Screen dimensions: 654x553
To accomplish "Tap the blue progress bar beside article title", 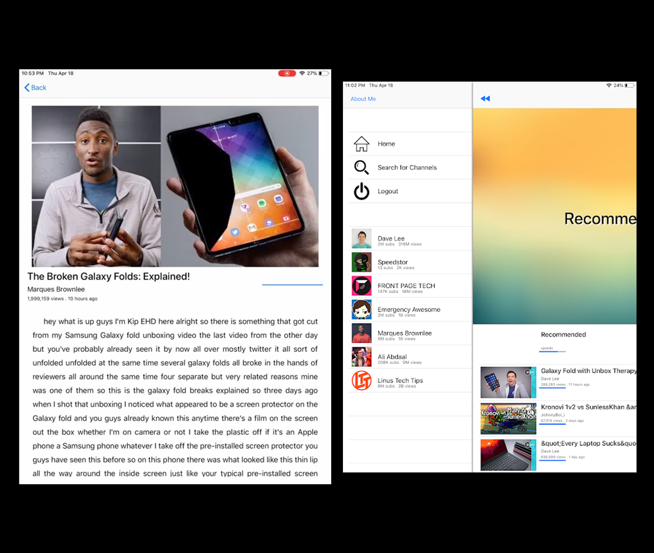I will click(x=293, y=284).
